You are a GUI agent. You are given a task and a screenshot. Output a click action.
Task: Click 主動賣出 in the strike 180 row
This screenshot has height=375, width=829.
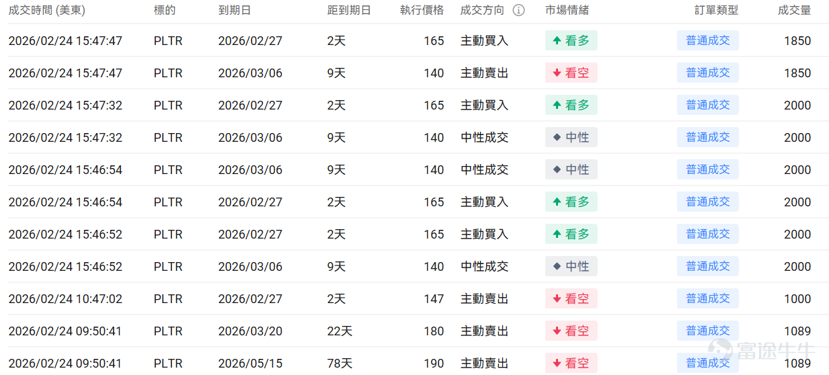pyautogui.click(x=484, y=331)
